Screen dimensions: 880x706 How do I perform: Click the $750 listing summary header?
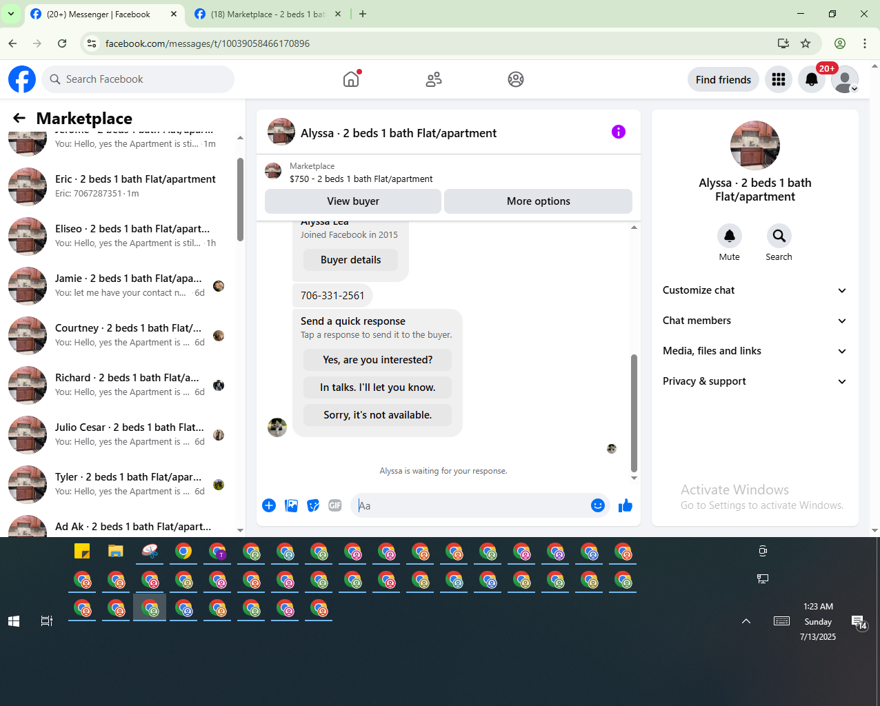click(361, 179)
